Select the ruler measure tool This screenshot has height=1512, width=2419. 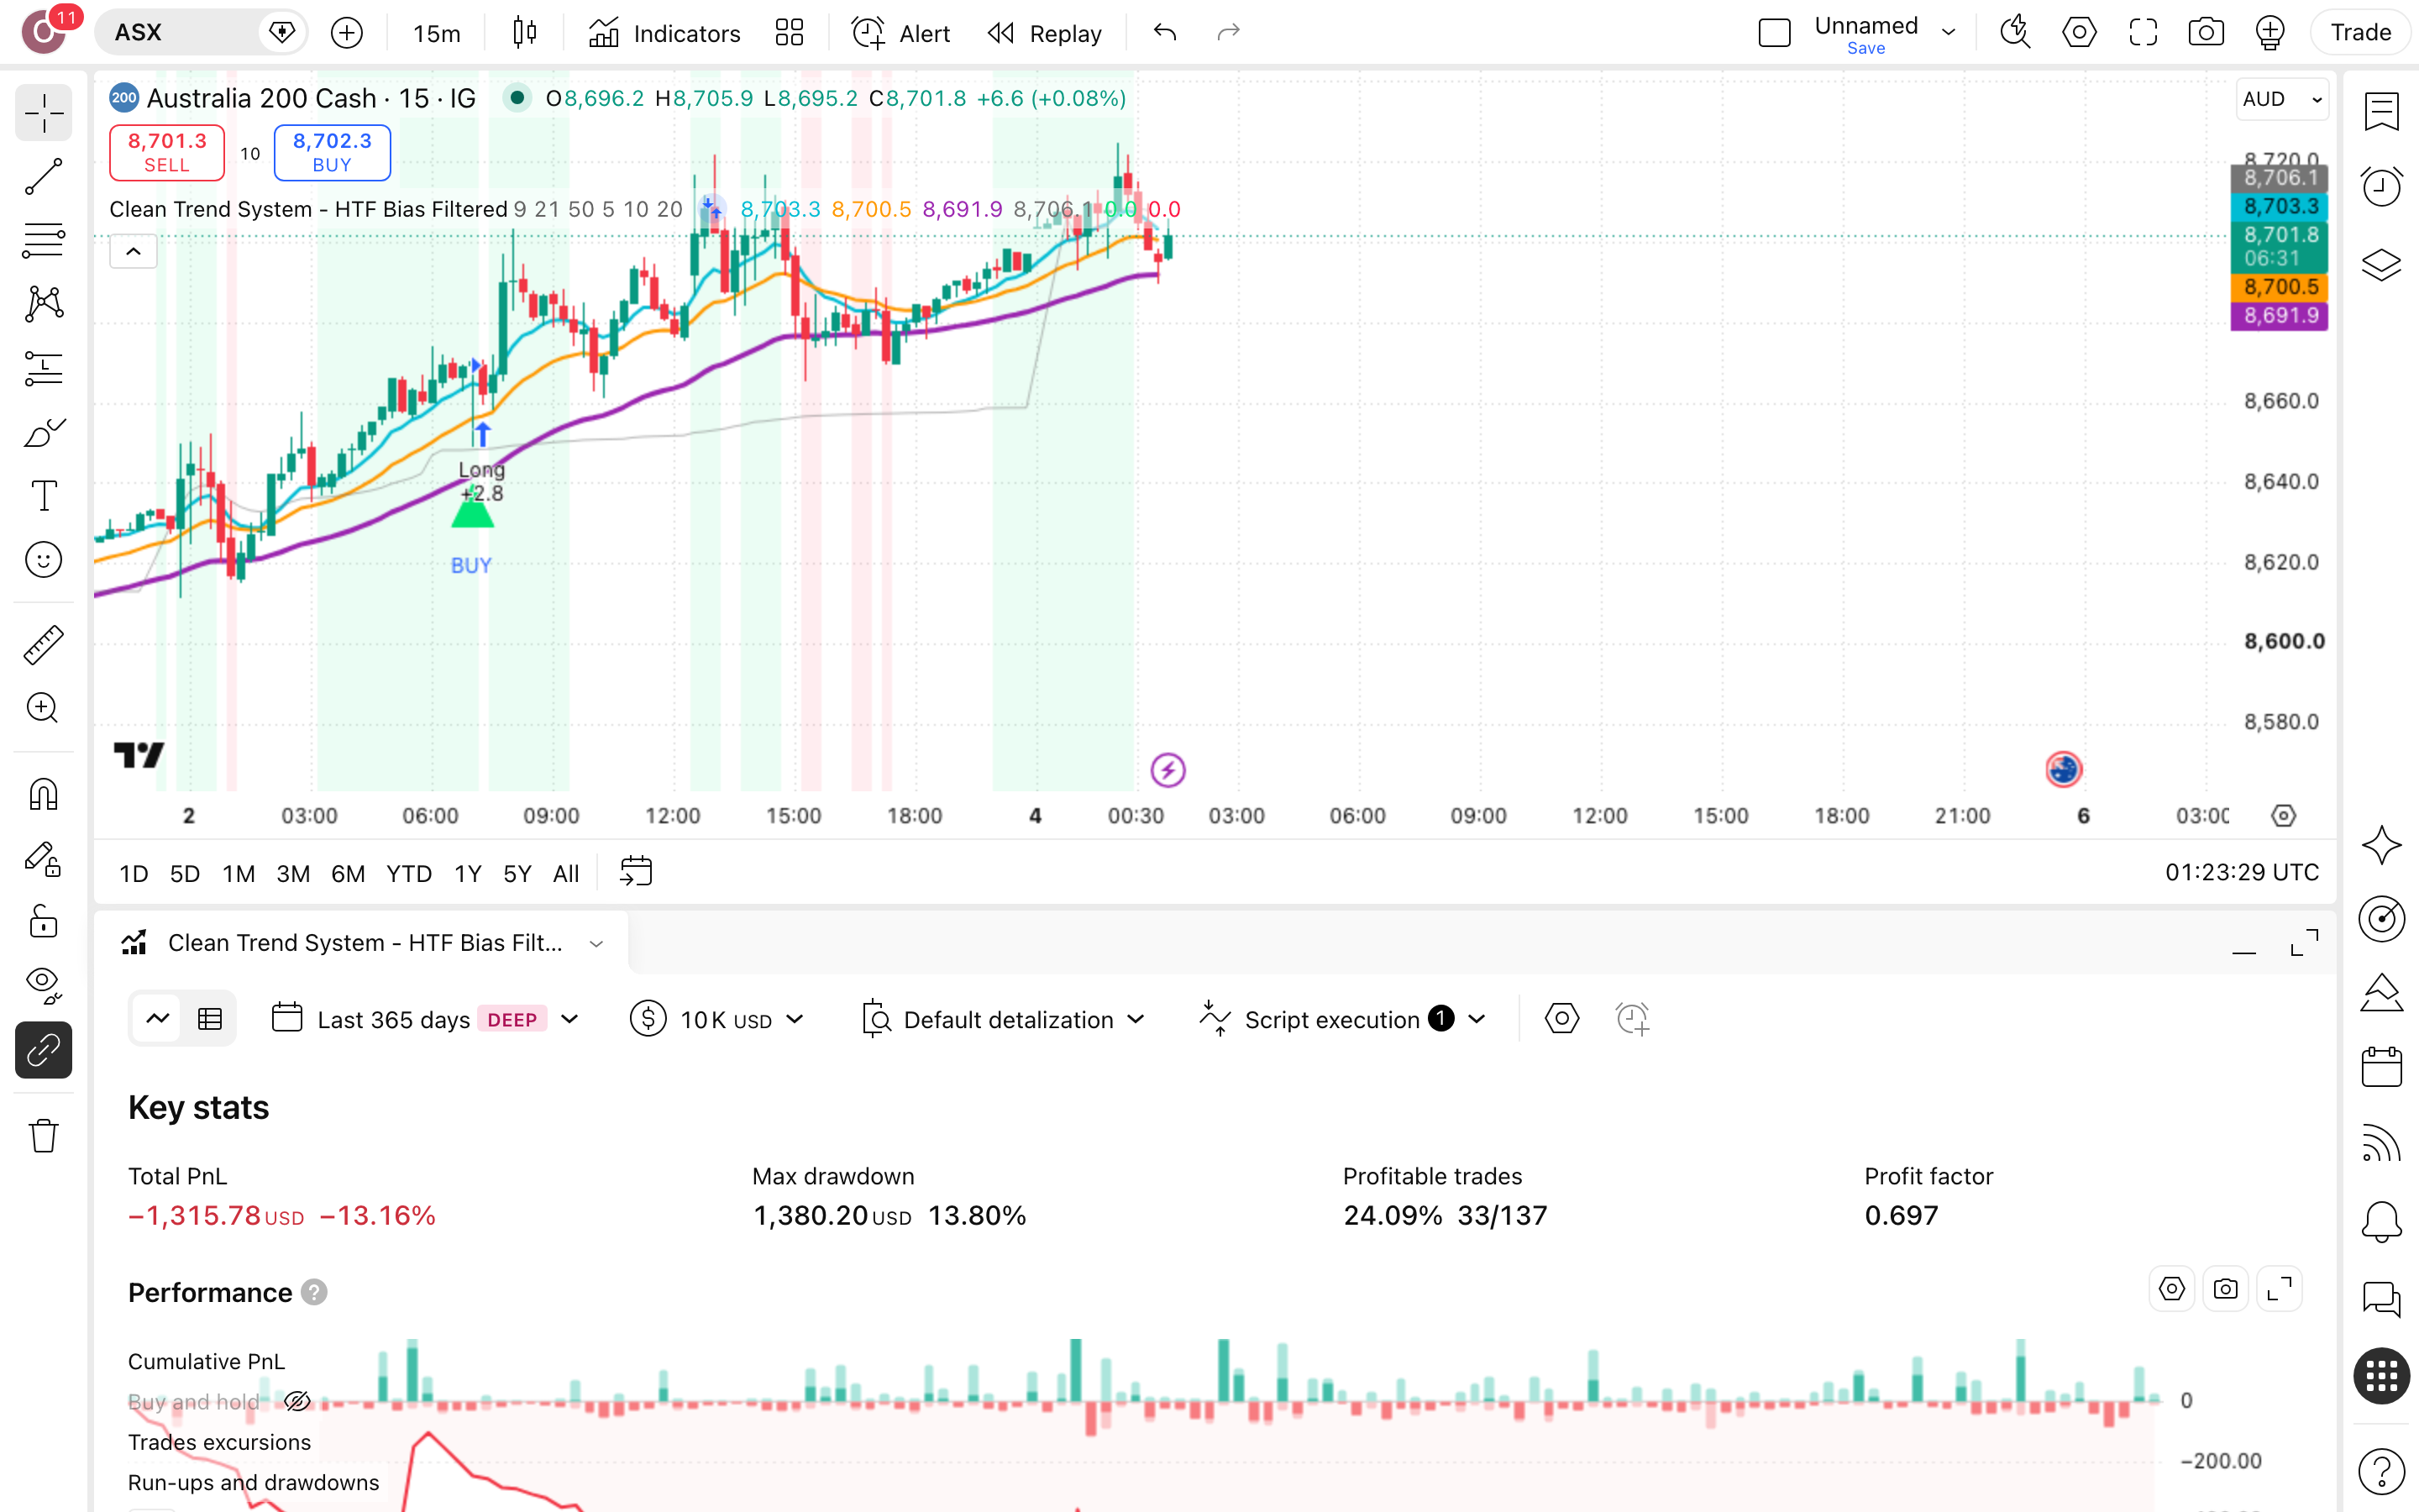pos(43,645)
